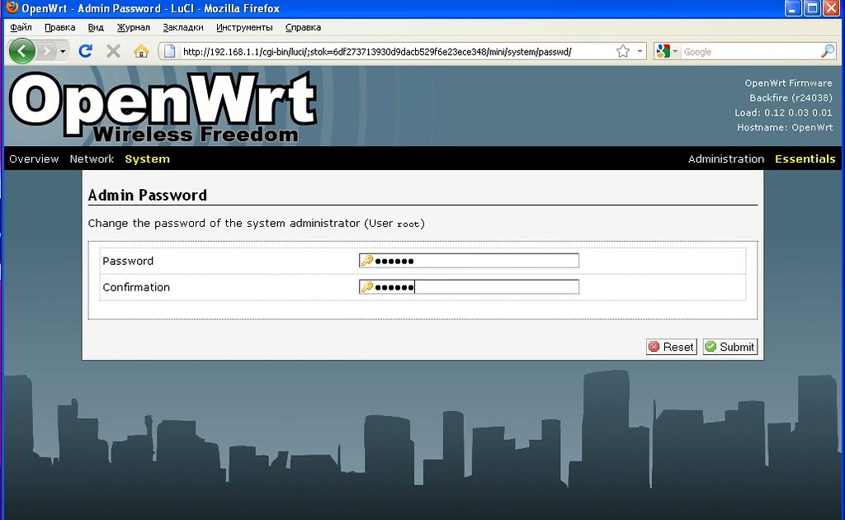Click the page identity icon in address bar
Image resolution: width=845 pixels, height=520 pixels.
point(170,51)
